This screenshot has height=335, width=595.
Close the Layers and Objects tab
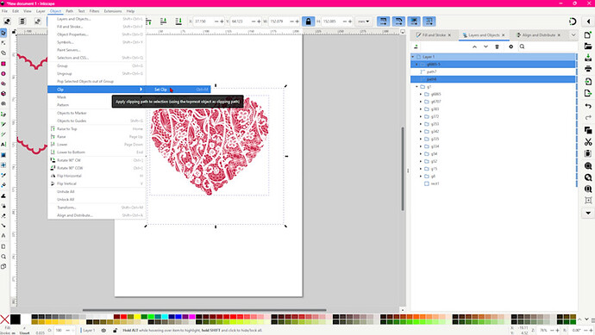(x=504, y=34)
